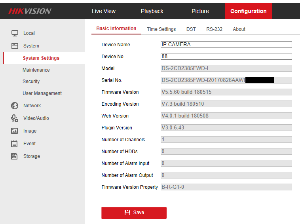
Task: Focus the Device No. text field
Action: (x=226, y=57)
